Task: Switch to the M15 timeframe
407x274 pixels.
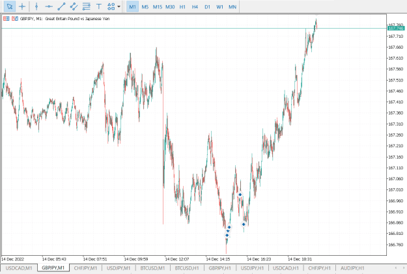Action: pos(158,7)
